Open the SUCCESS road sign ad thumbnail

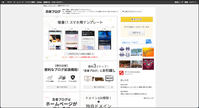(136, 52)
